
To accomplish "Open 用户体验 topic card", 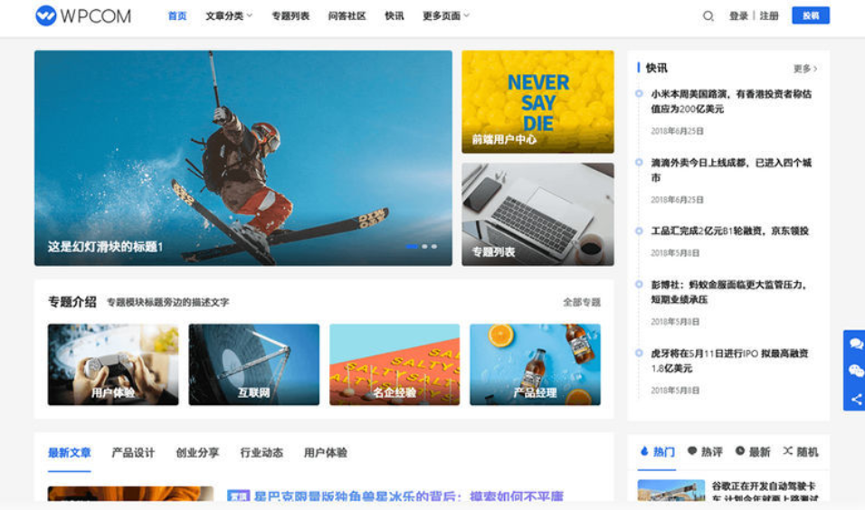I will tap(113, 364).
